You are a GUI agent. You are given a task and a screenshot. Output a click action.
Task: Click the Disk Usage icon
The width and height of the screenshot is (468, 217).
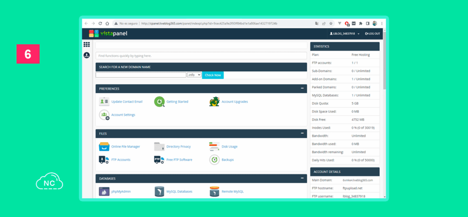(x=214, y=147)
